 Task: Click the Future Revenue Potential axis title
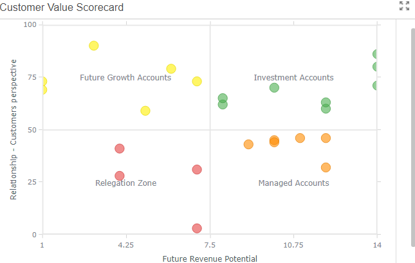click(x=210, y=258)
